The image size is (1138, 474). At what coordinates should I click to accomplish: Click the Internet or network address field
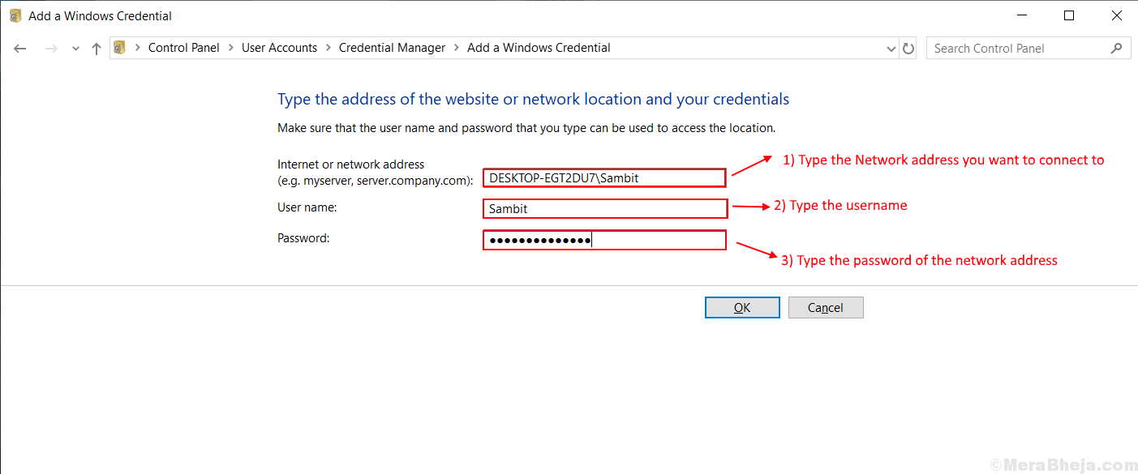604,177
